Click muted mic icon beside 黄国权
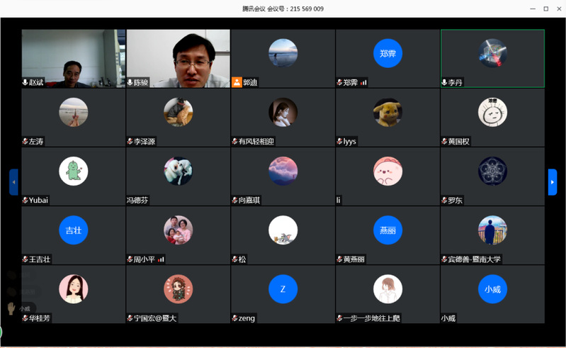Image resolution: width=566 pixels, height=348 pixels. point(444,141)
